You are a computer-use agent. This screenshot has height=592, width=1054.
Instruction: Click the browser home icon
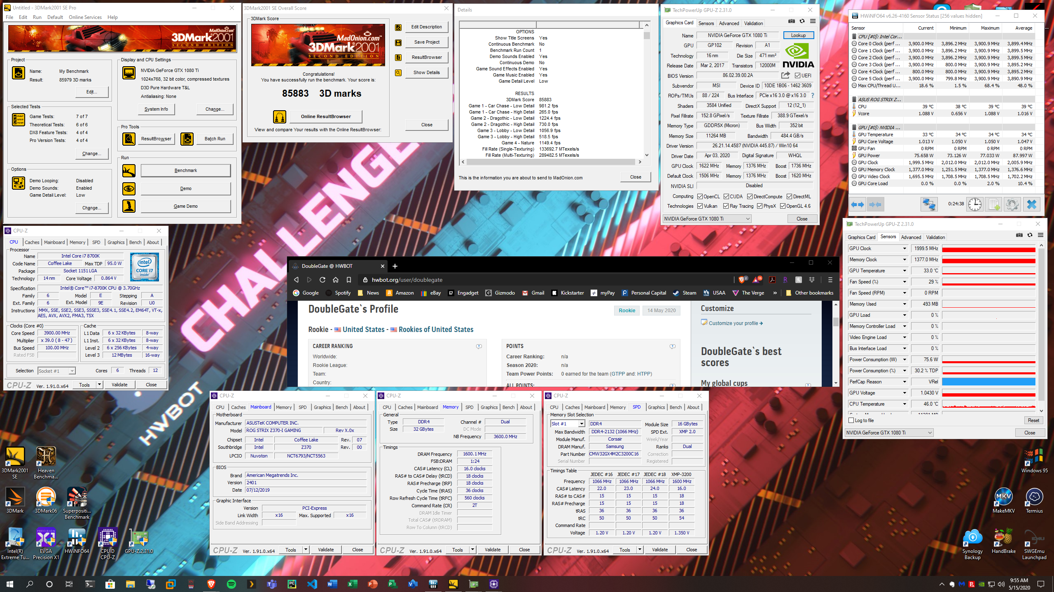click(336, 280)
